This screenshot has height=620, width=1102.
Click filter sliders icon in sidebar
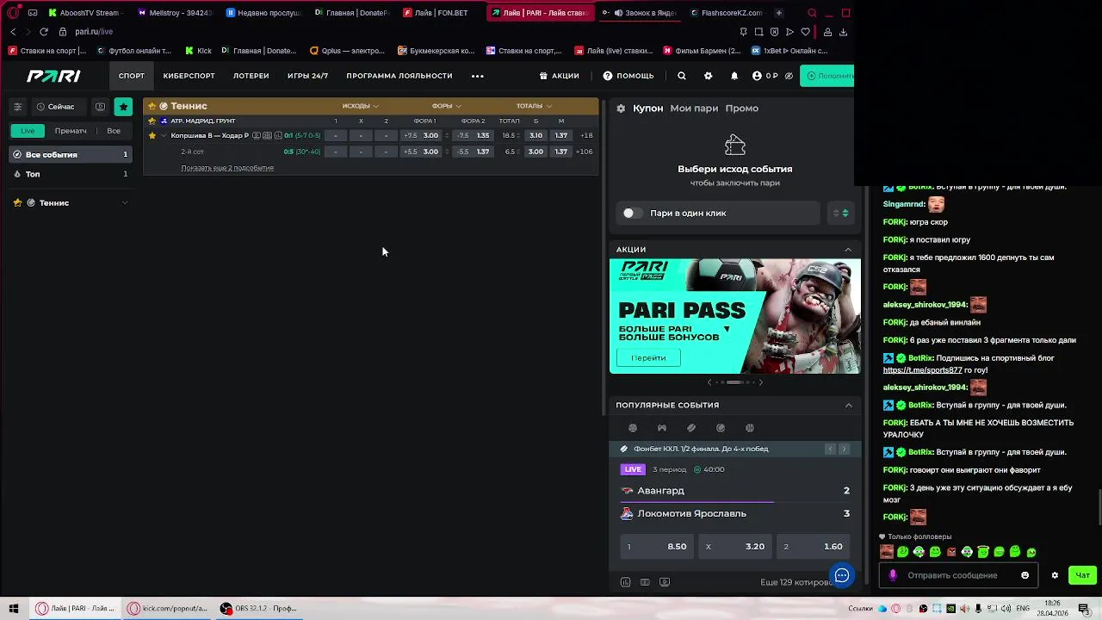coord(17,107)
